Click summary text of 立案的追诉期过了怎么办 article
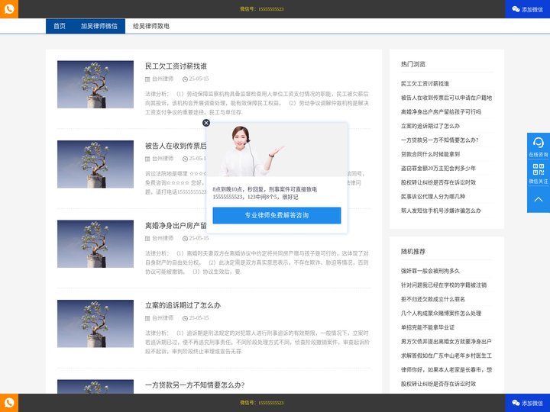This screenshot has height=412, width=550. click(x=257, y=343)
